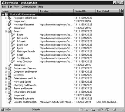This screenshot has width=125, height=112.
Task: Click the component bar drag handle
Action: pos(81,110)
